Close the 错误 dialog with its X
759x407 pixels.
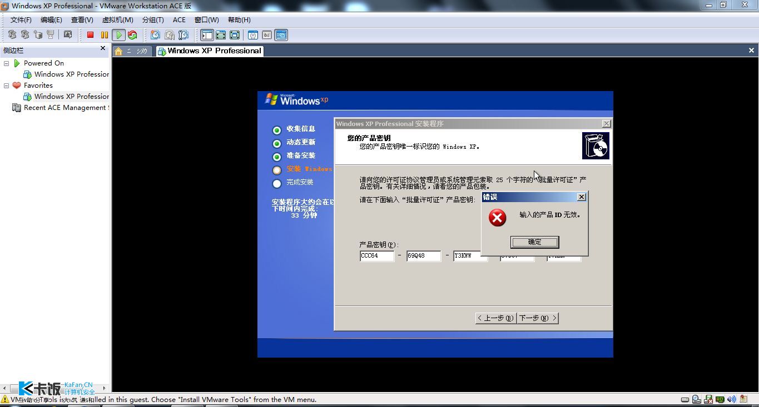581,197
